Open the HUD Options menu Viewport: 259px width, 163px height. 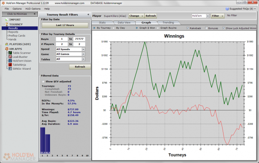33,9
